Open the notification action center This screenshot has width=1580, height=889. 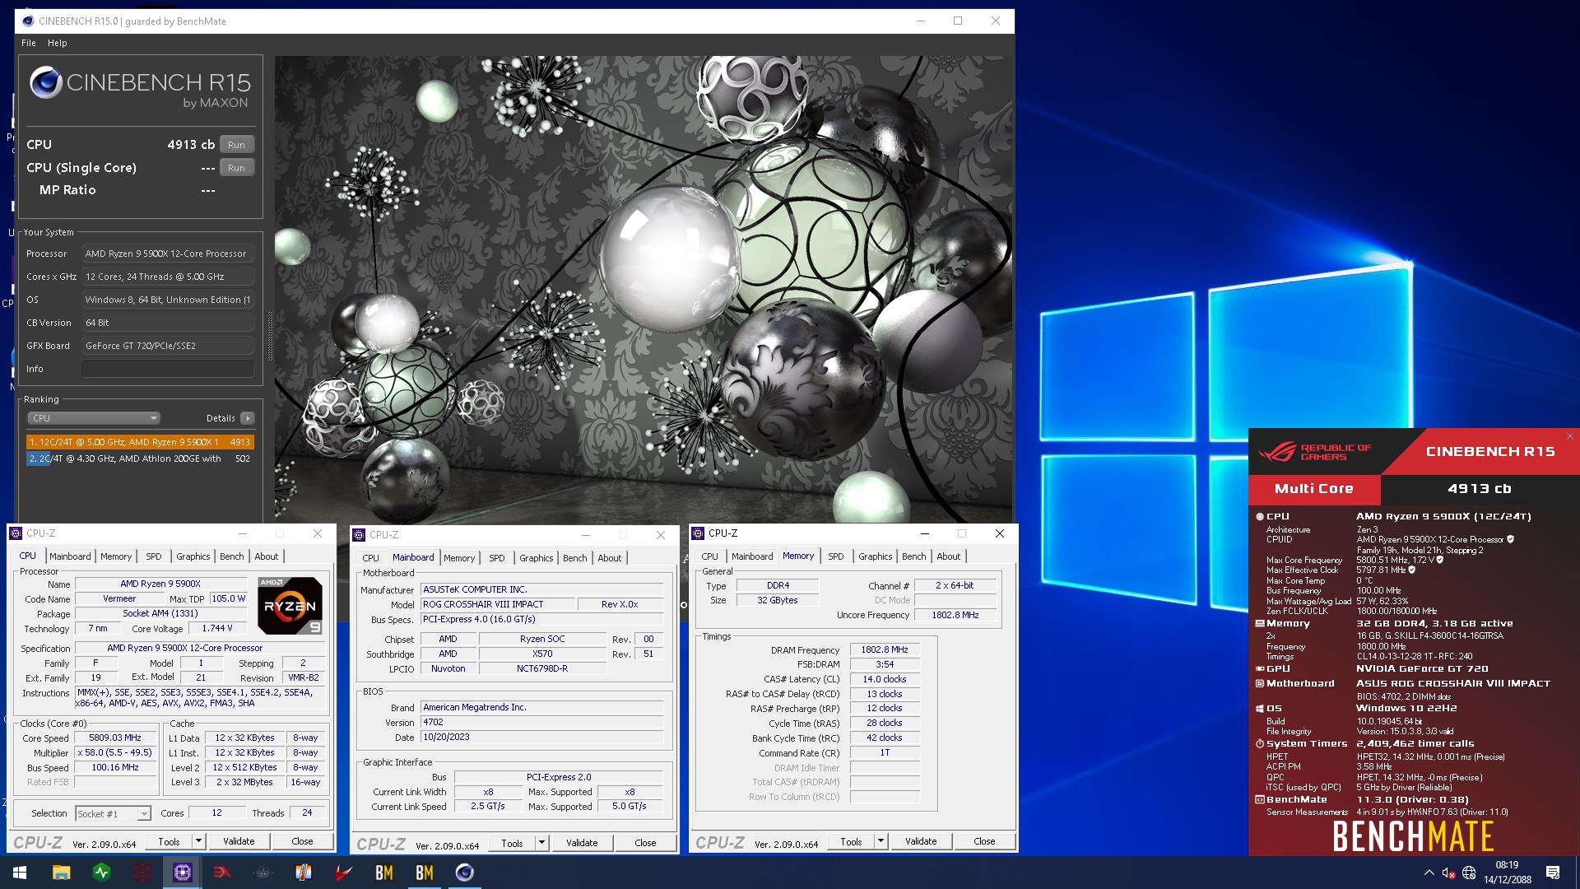pyautogui.click(x=1553, y=873)
